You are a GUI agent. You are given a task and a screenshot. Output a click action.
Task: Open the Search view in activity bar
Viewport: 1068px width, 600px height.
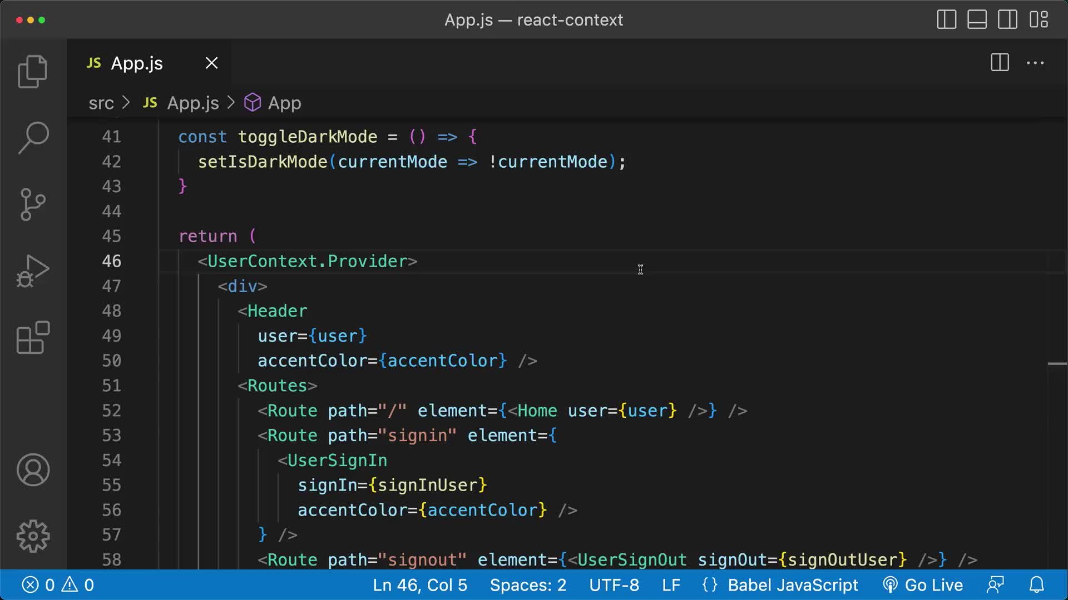click(x=33, y=138)
